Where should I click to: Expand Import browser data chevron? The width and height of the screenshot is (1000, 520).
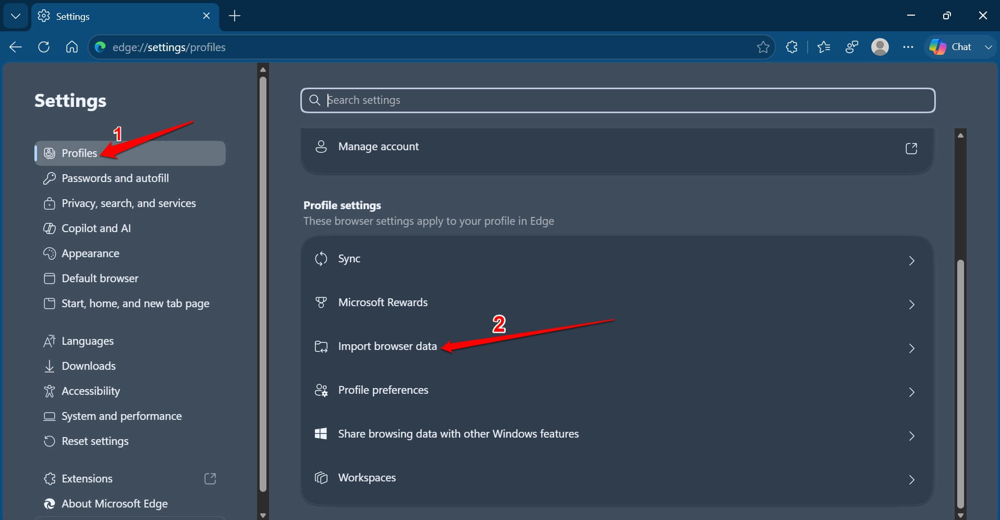pos(911,348)
